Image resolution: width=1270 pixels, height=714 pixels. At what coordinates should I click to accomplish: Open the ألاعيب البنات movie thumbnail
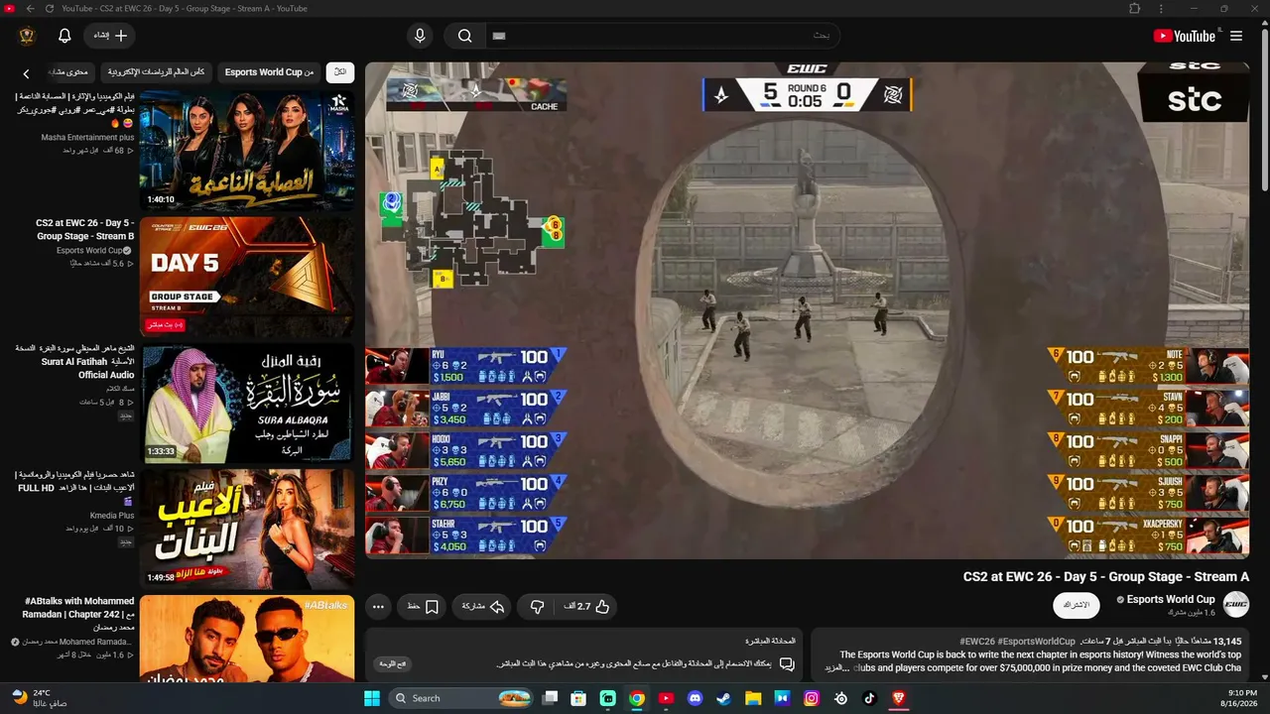(247, 530)
